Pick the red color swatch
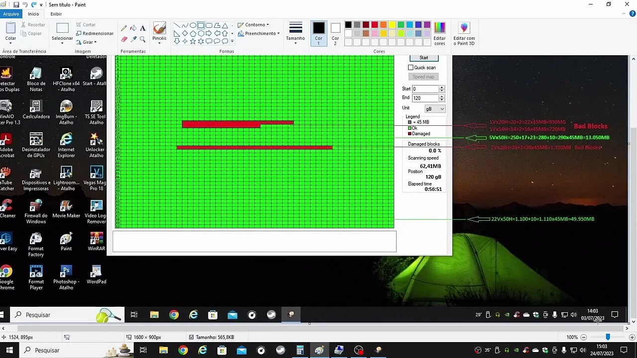Screen dimensions: 637x358 click(375, 25)
